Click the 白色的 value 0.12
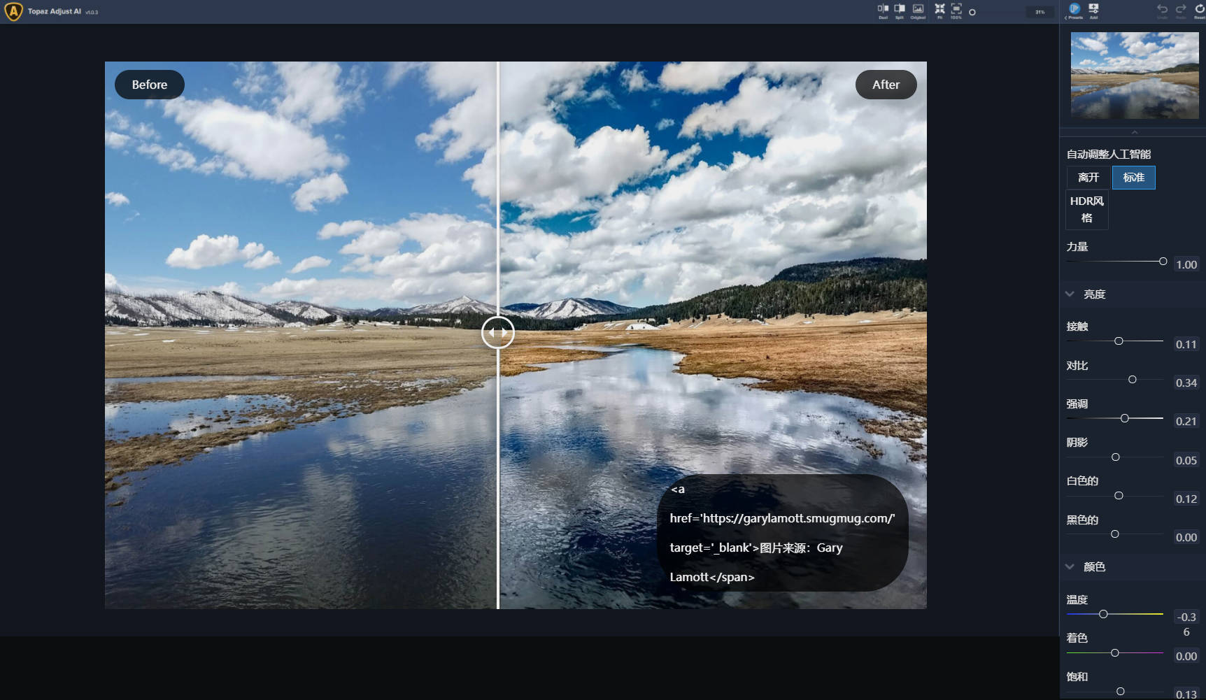1206x700 pixels. (x=1186, y=499)
